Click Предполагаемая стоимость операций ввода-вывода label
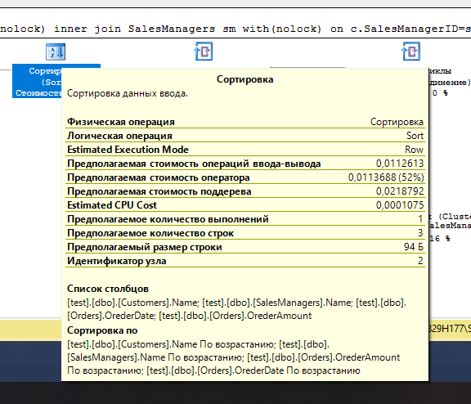This screenshot has width=471, height=404. (194, 164)
